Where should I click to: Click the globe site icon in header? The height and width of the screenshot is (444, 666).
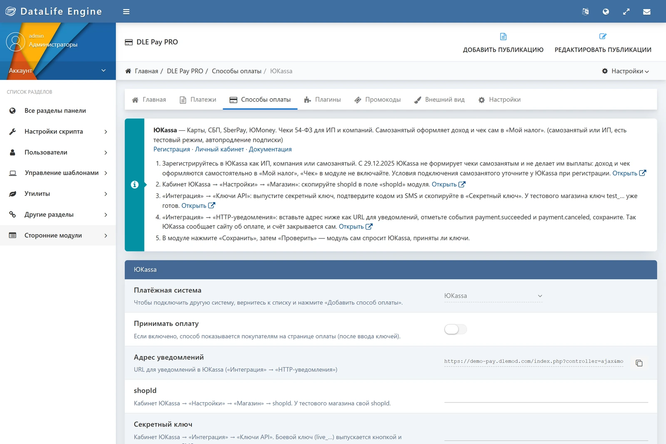pos(606,12)
